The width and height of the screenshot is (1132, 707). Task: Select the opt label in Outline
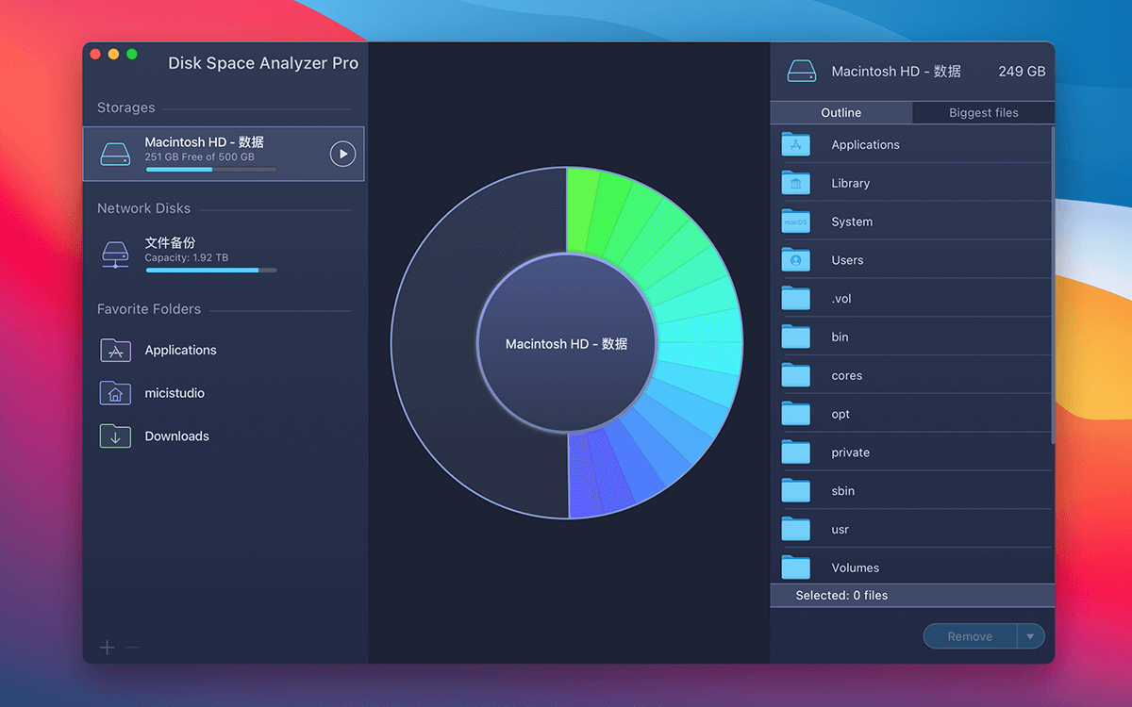pyautogui.click(x=841, y=414)
